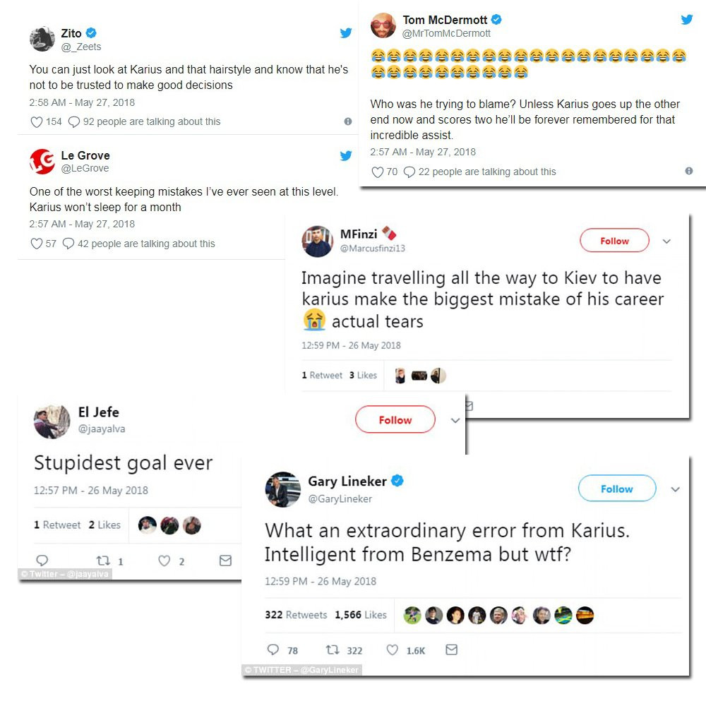Image resolution: width=706 pixels, height=706 pixels.
Task: Click the retweet icon on Gary Lineker's tweet
Action: pyautogui.click(x=333, y=650)
